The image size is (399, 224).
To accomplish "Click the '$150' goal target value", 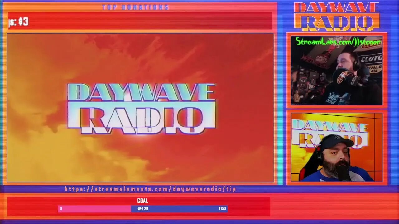I will click(x=222, y=209).
